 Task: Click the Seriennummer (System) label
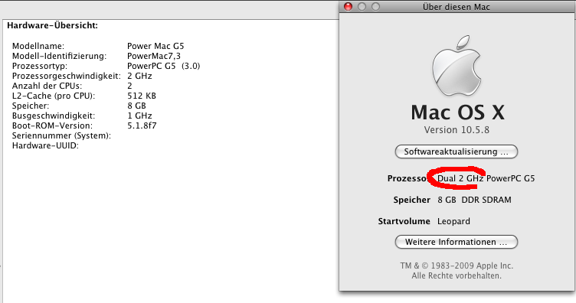point(62,135)
